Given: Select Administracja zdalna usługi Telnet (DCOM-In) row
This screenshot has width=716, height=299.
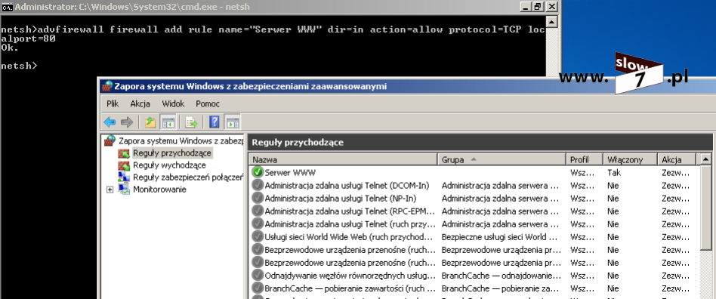Looking at the screenshot, I should coord(474,185).
